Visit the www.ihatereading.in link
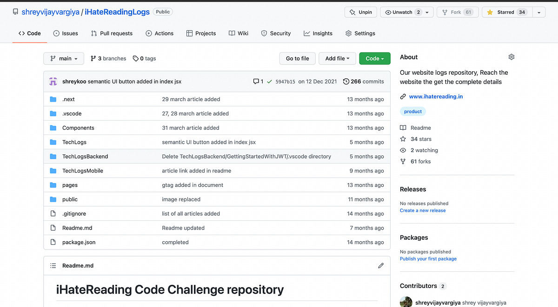The width and height of the screenshot is (558, 307). tap(436, 96)
